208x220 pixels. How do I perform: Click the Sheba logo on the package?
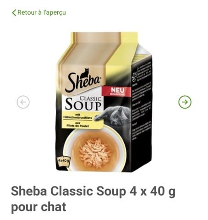(83, 81)
